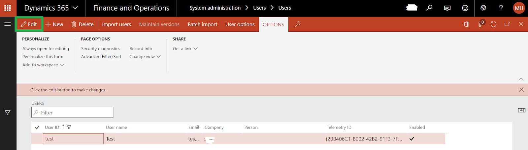
Task: Click the truncated email cell 'tes...'
Action: point(193,139)
